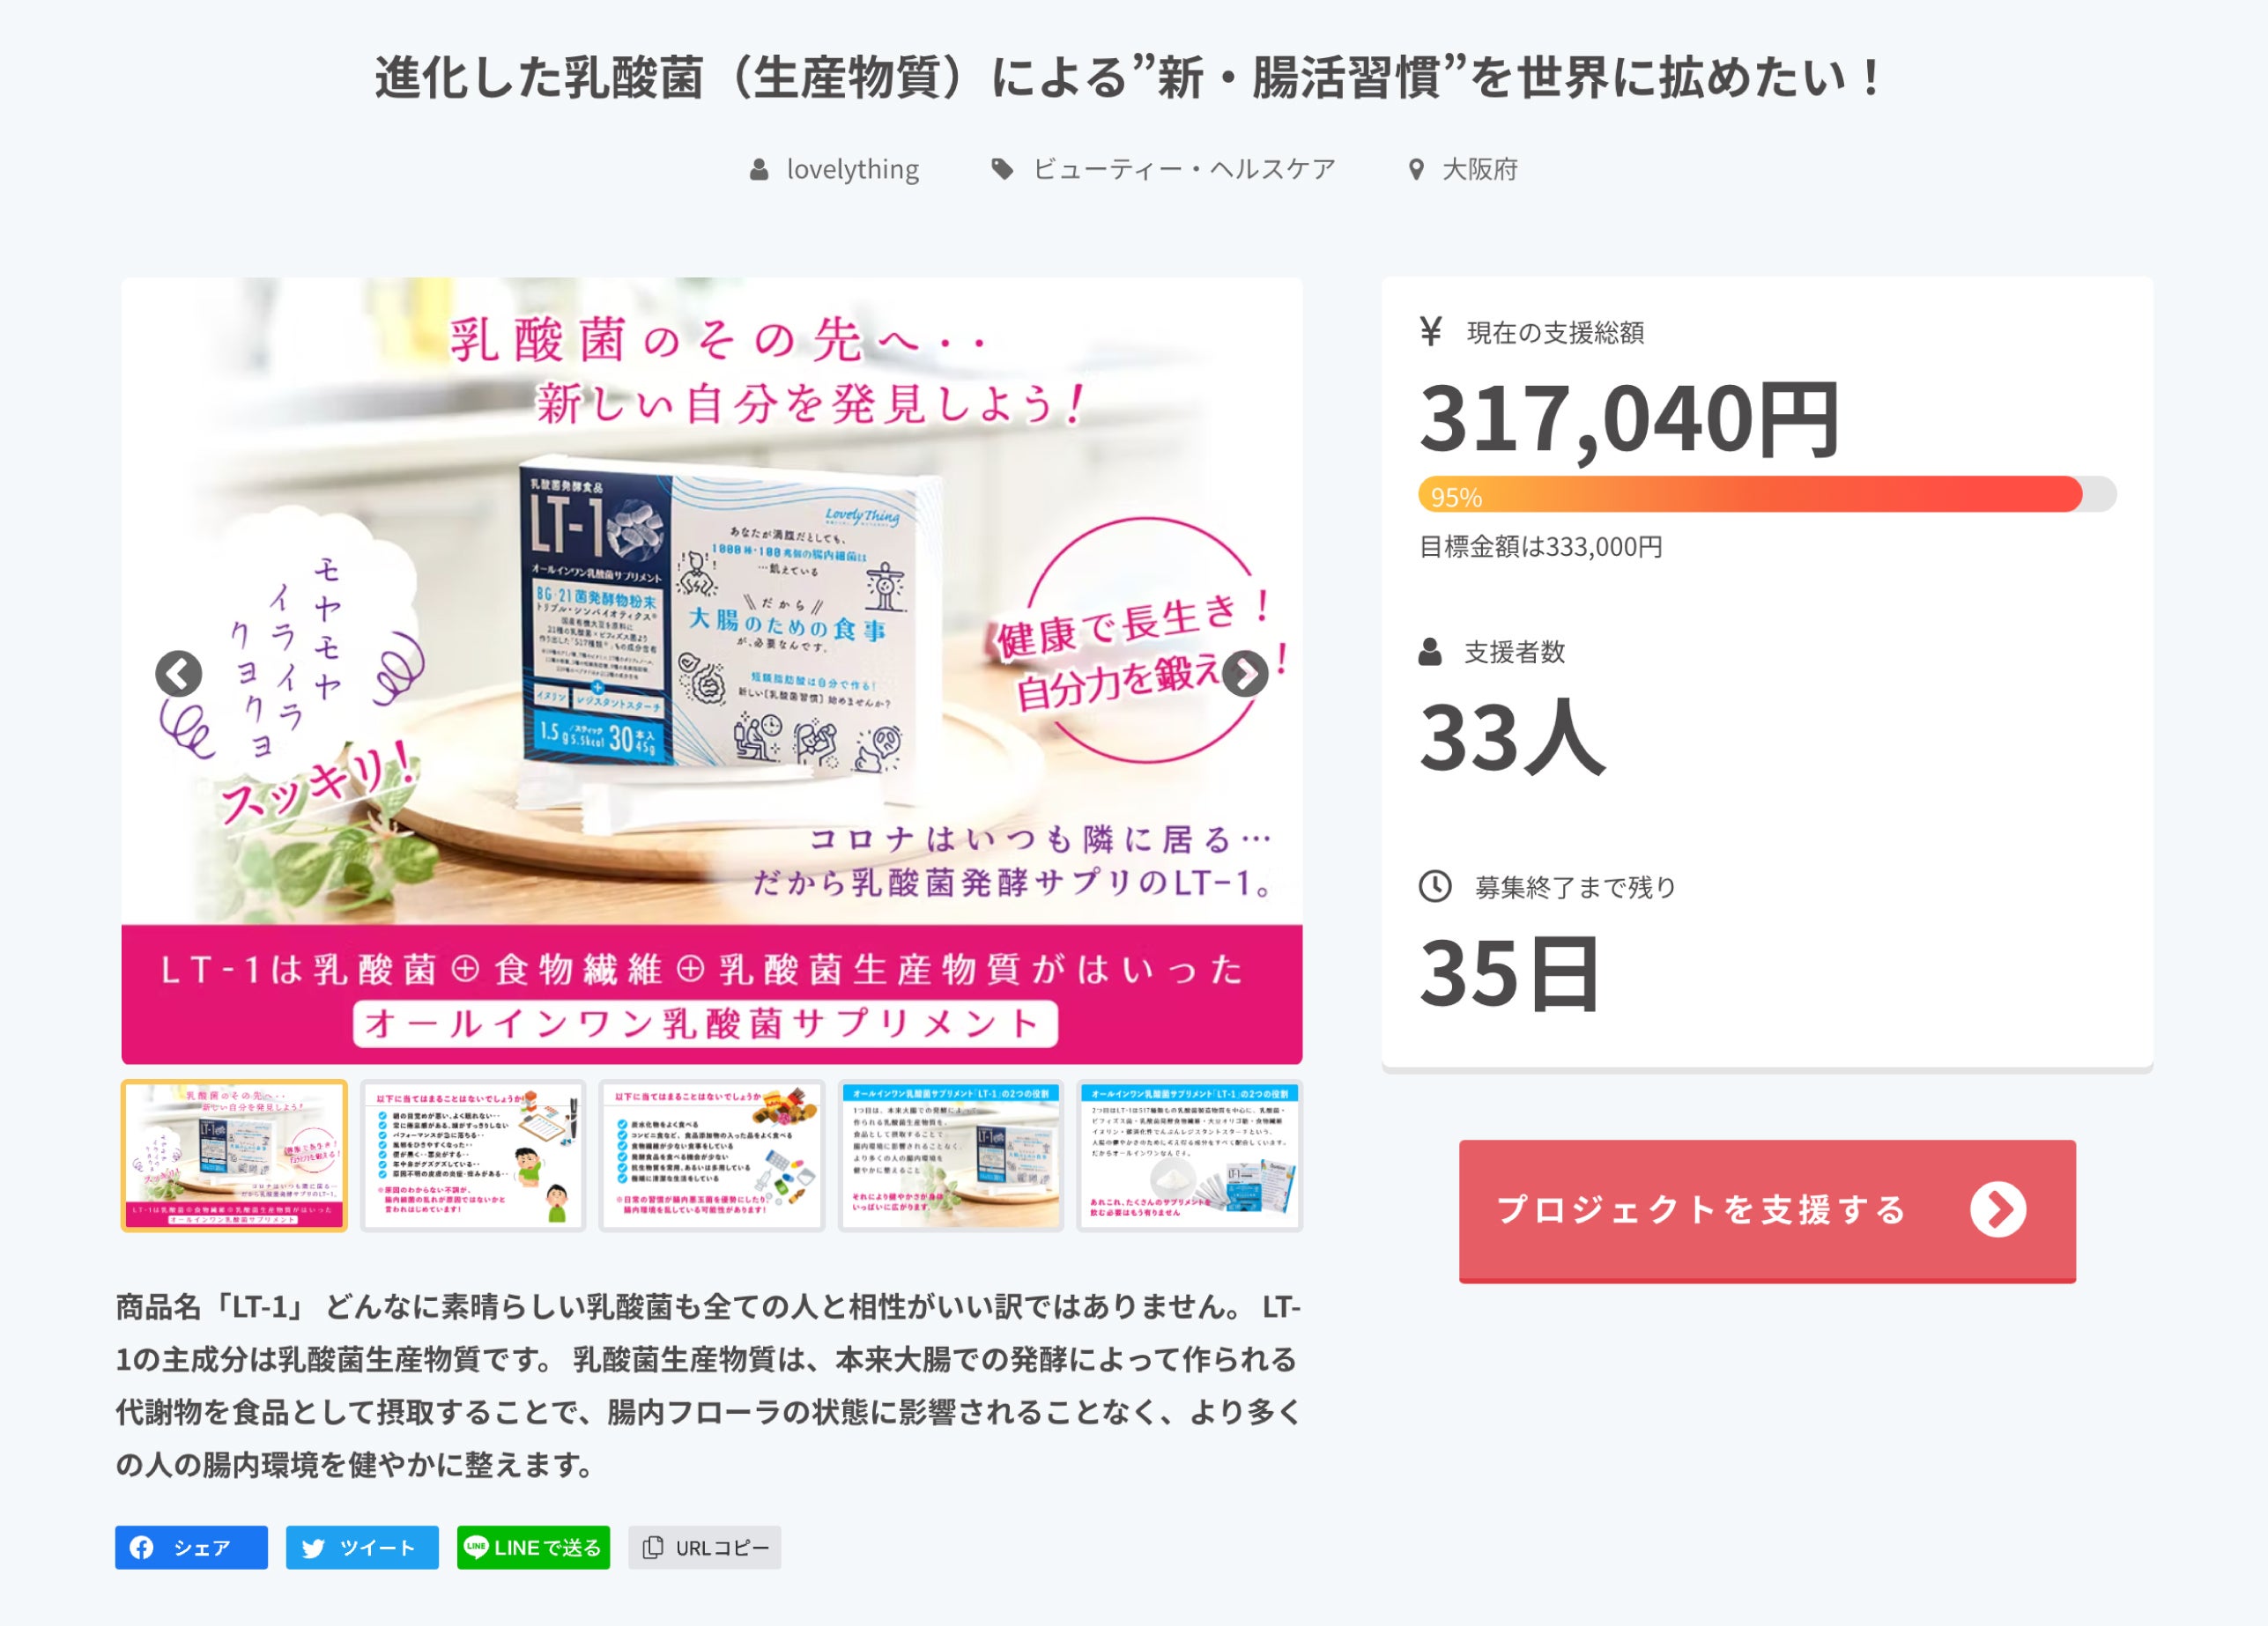Advance carousel with right arrow icon
2268x1626 pixels.
[1245, 675]
